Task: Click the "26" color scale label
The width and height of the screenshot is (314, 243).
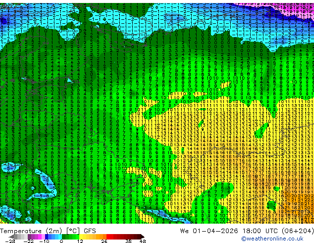Action: point(104,241)
